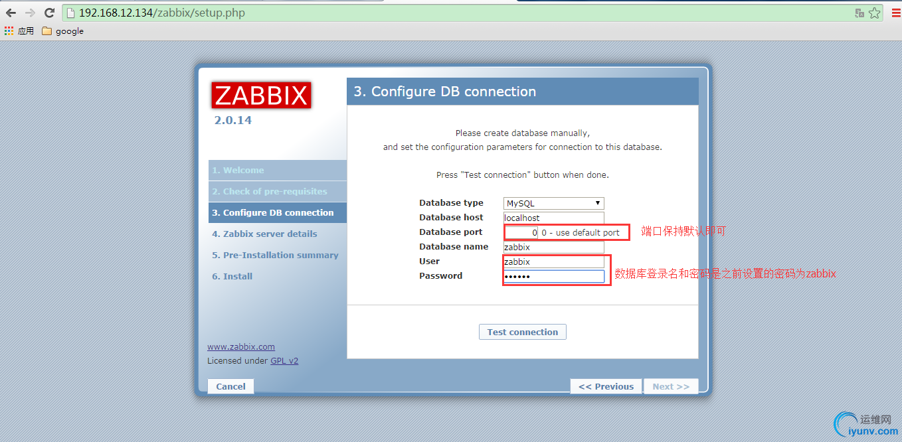Open the google bookmarks folder
902x442 pixels.
pos(63,31)
